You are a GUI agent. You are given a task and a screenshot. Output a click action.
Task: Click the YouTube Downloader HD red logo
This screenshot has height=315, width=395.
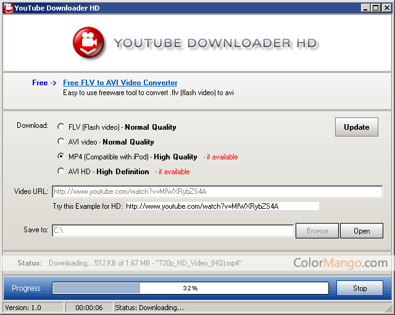(x=90, y=43)
